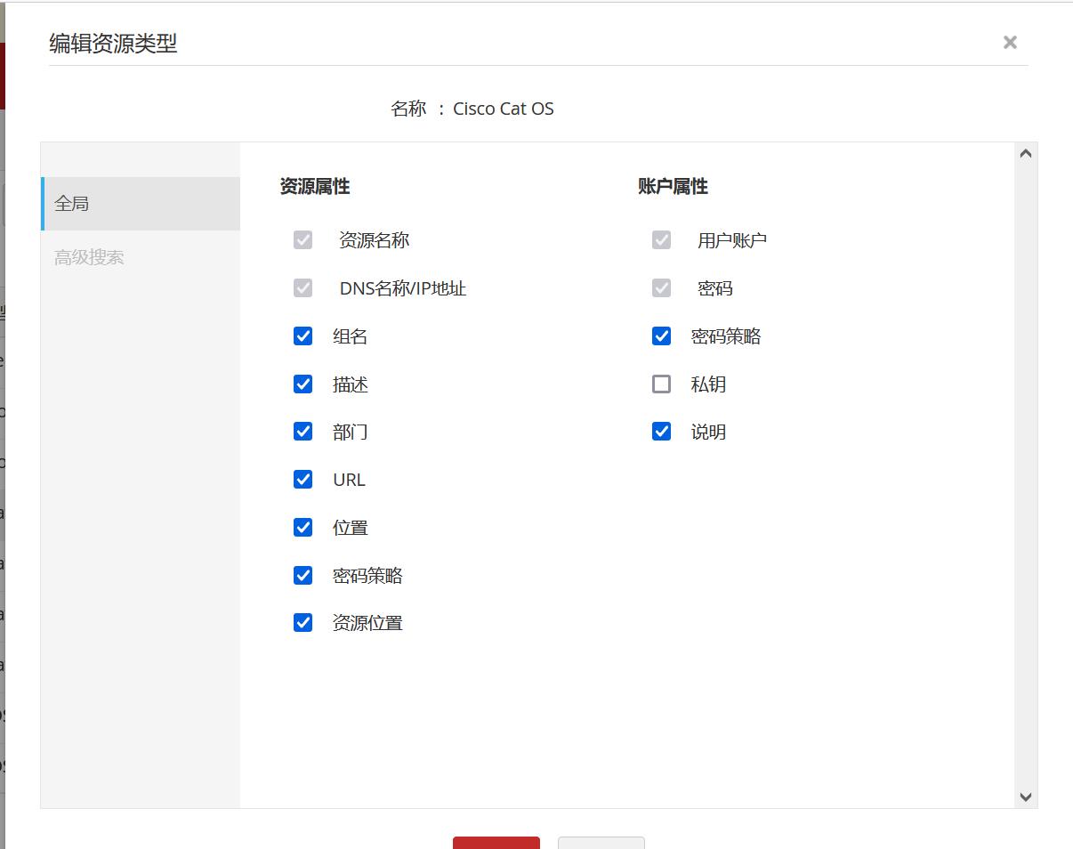Screen dimensions: 1073x849
Task: Uncheck 密码策略 under 资源属性
Action: point(303,576)
